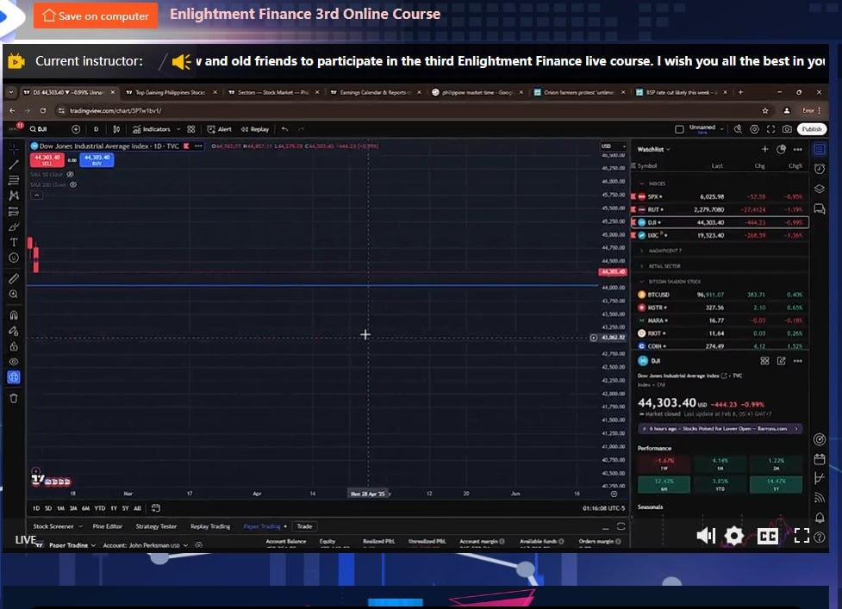Open the Alerts panel clock icon

[819, 168]
